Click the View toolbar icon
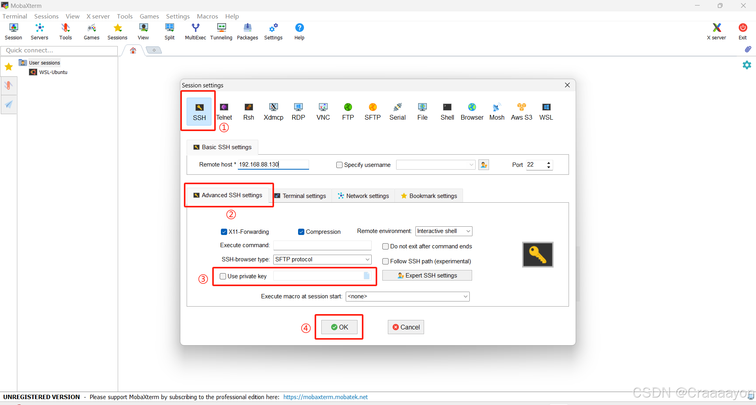The height and width of the screenshot is (405, 756). (x=143, y=31)
